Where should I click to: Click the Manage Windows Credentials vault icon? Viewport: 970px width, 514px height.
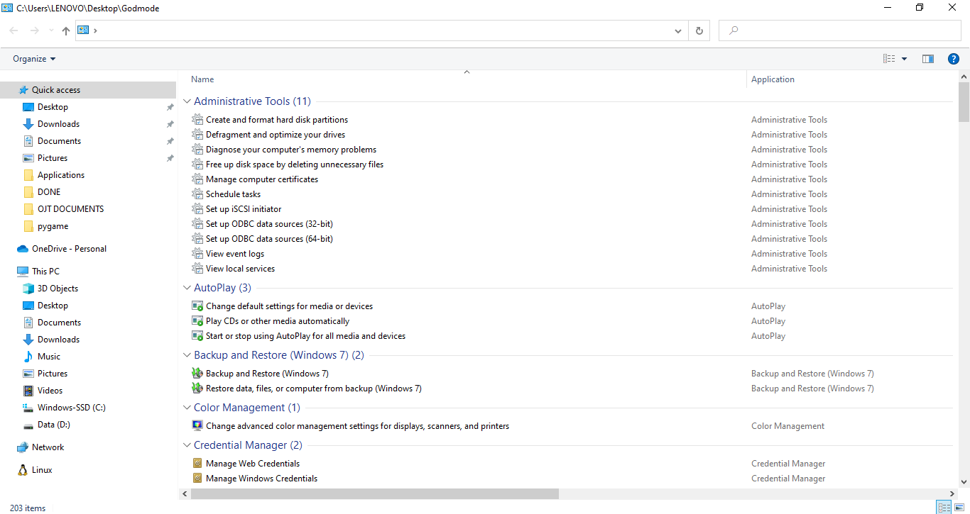pos(197,479)
